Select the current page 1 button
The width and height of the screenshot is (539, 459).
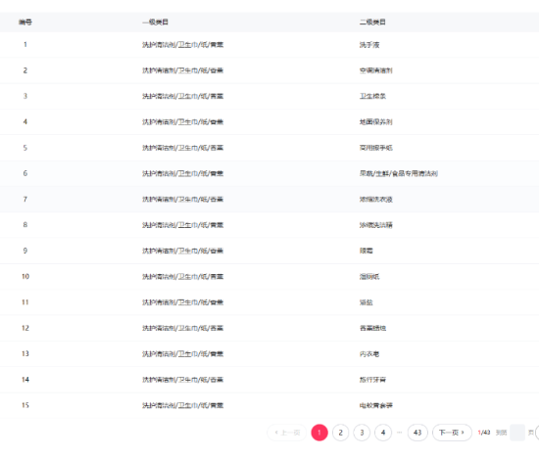pos(319,433)
